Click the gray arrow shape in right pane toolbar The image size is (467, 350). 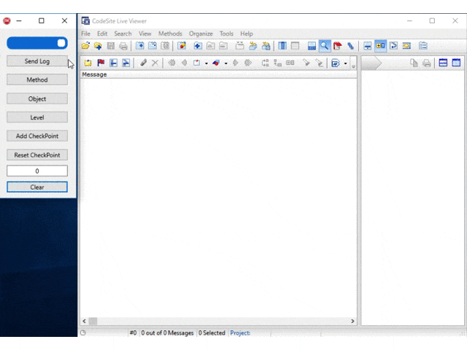point(371,63)
